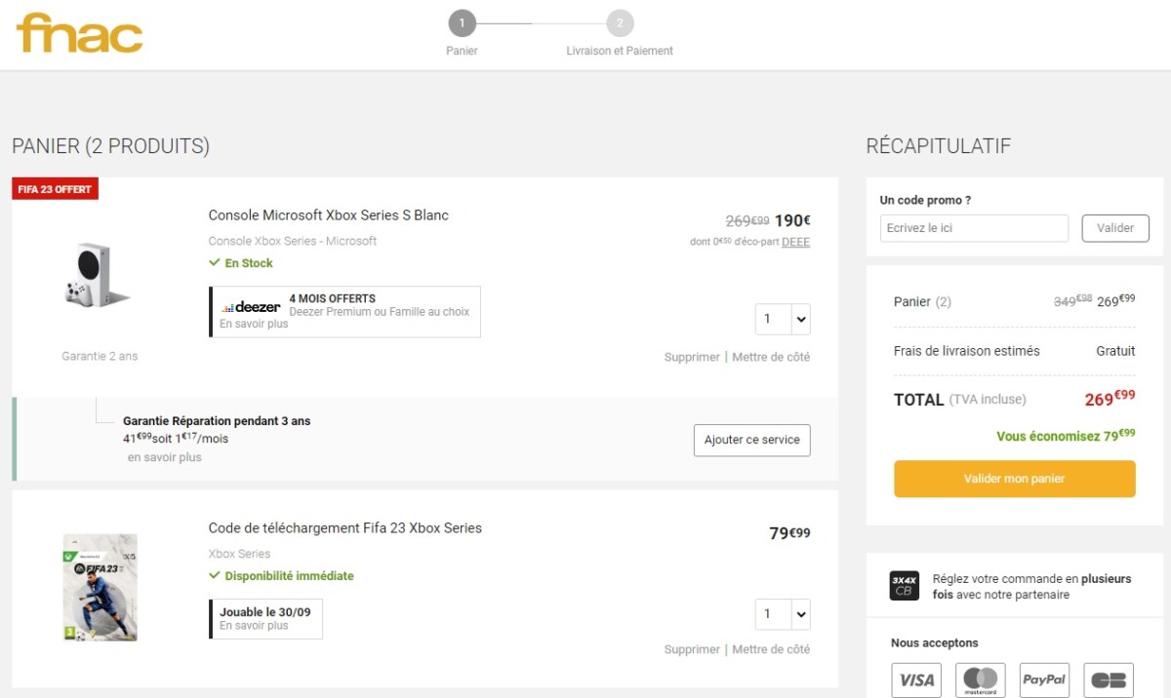Viewport: 1171px width, 698px height.
Task: Click the 'Console Xbox Series - Microsoft' subtitle
Action: coord(293,241)
